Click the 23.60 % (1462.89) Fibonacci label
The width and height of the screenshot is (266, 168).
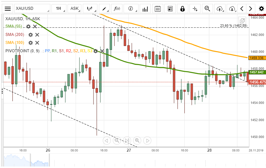coord(234,26)
